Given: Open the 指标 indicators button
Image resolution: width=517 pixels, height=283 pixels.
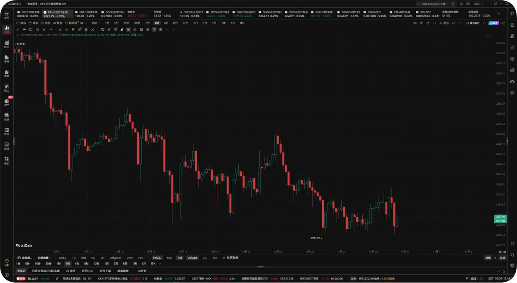Looking at the screenshot, I should [21, 23].
